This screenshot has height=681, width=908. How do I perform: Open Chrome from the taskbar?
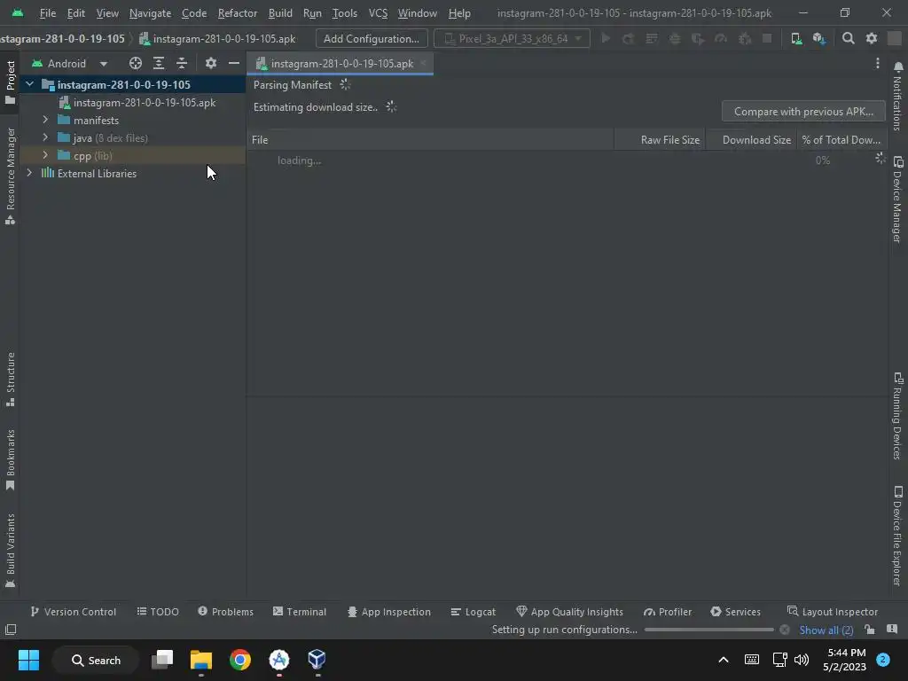coord(239,660)
